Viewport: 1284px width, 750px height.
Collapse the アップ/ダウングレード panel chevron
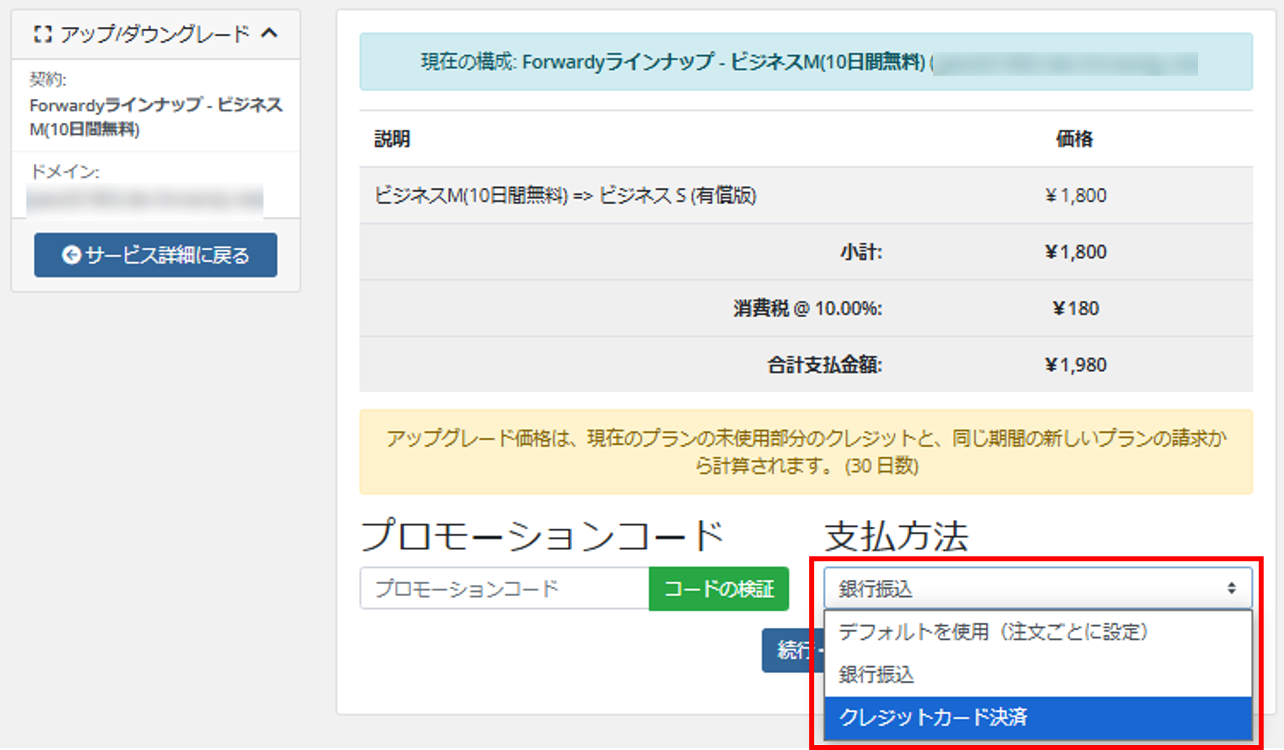[x=269, y=34]
